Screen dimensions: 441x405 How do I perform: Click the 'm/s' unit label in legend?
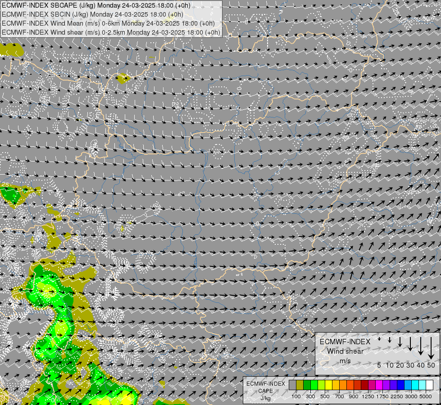click(x=345, y=360)
